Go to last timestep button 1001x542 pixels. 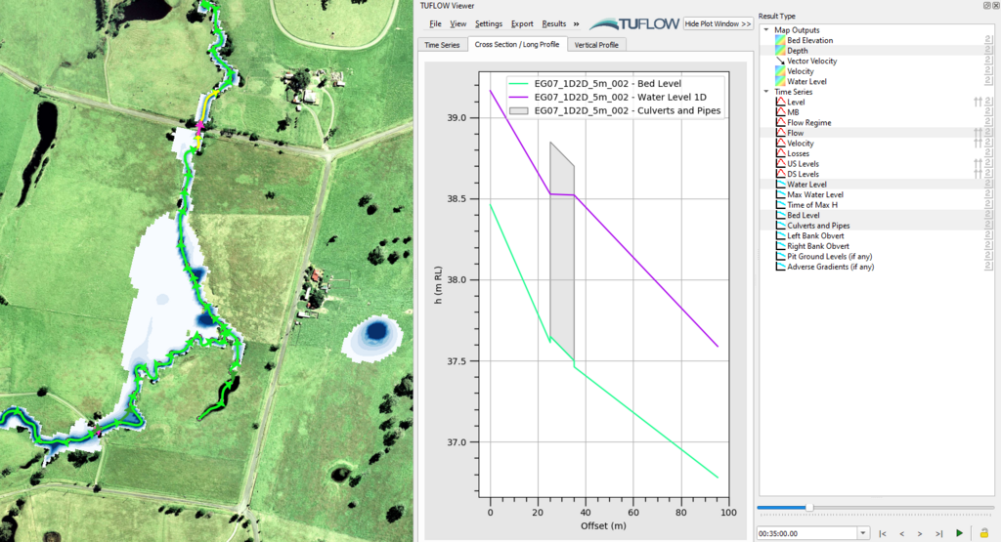939,533
